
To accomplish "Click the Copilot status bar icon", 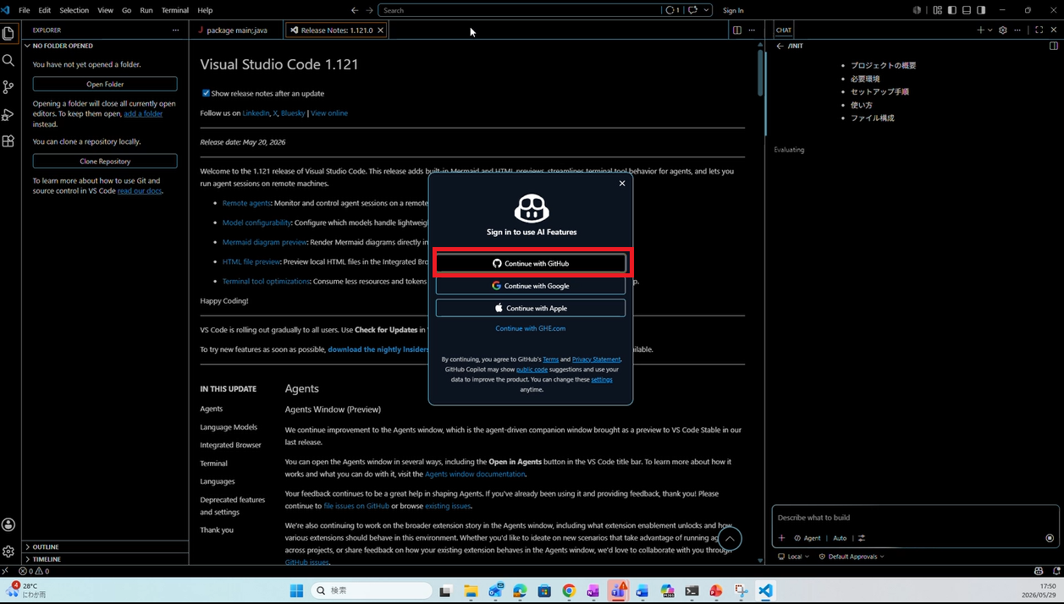I will tap(1039, 571).
